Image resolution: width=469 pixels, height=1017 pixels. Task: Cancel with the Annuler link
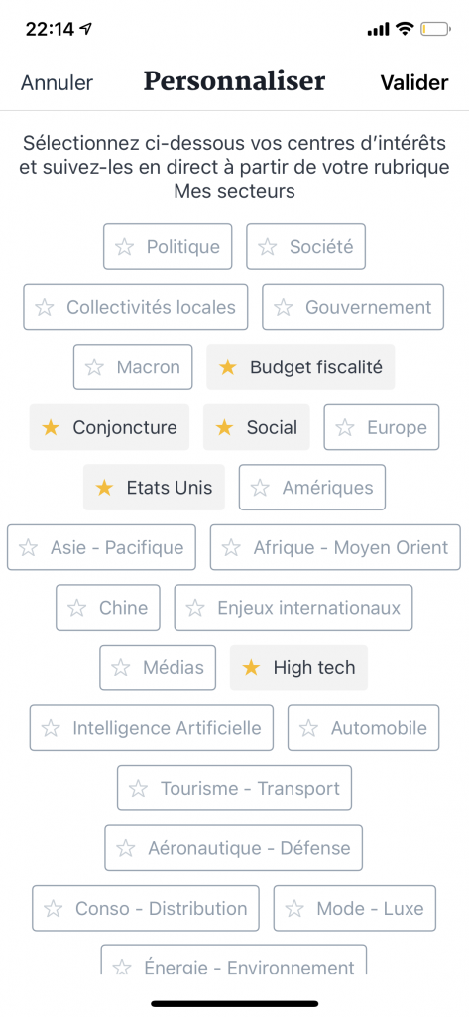click(x=57, y=83)
